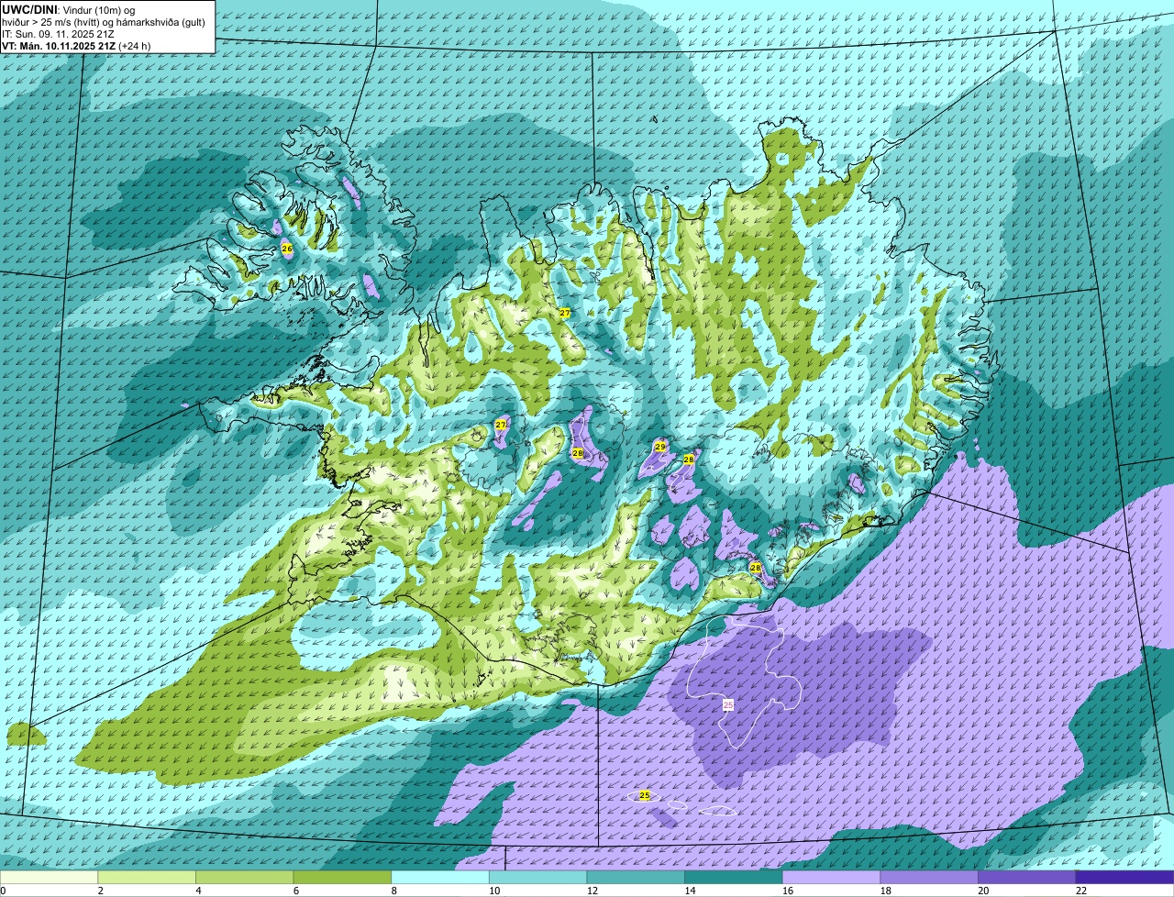Image resolution: width=1174 pixels, height=897 pixels.
Task: Click the '4' tick label on the colour scale
Action: (198, 891)
